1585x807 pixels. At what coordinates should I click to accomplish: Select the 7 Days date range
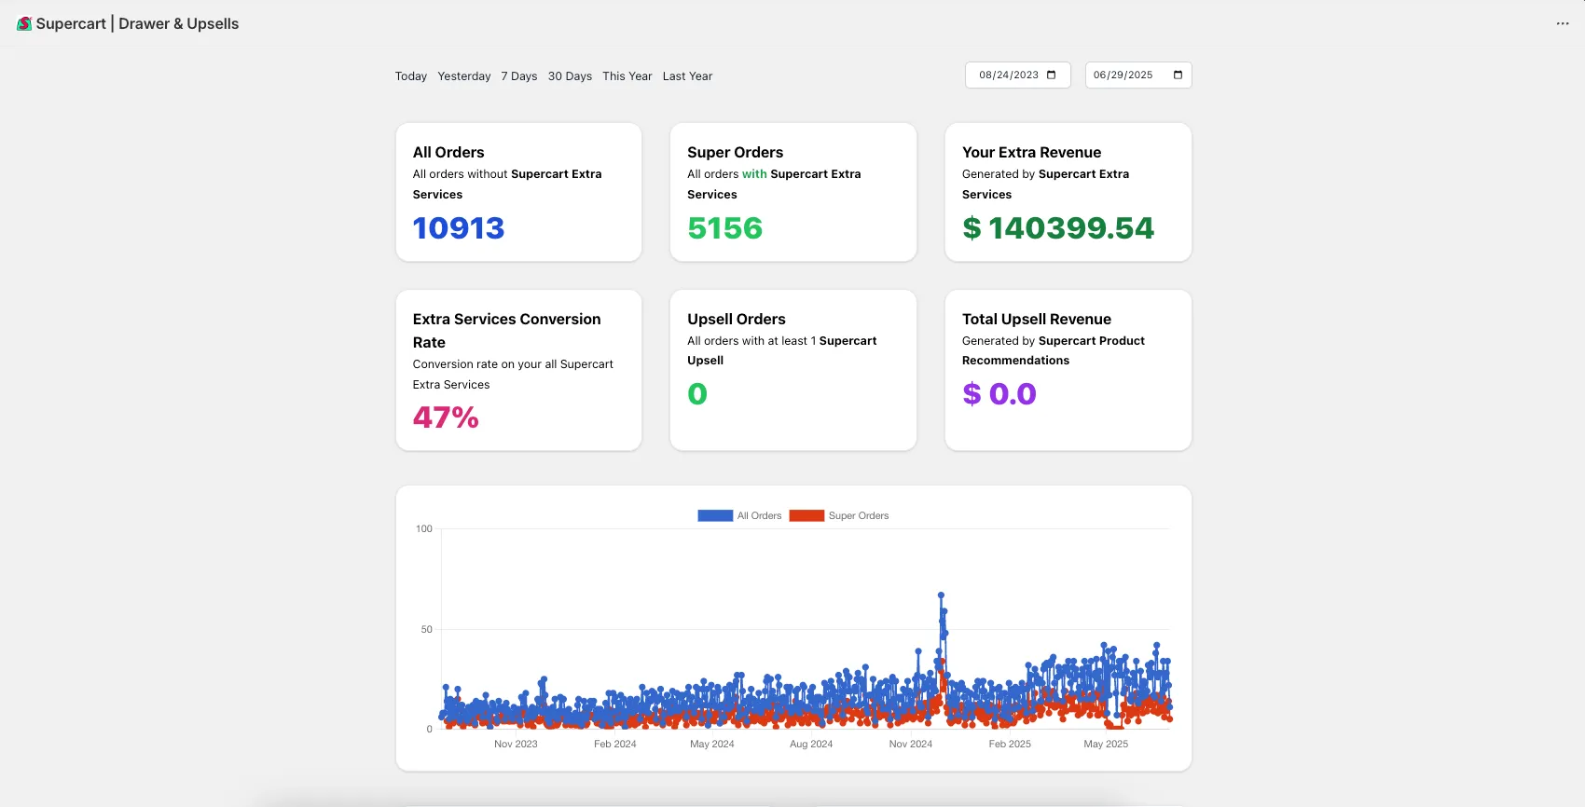pyautogui.click(x=519, y=76)
